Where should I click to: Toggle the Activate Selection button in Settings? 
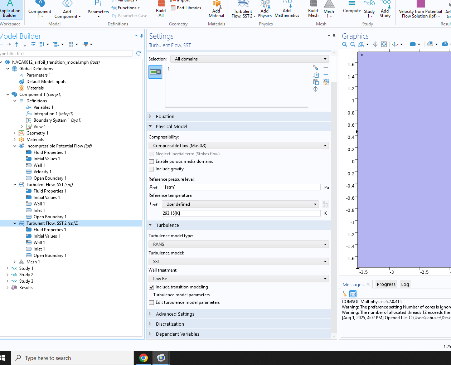[x=155, y=72]
